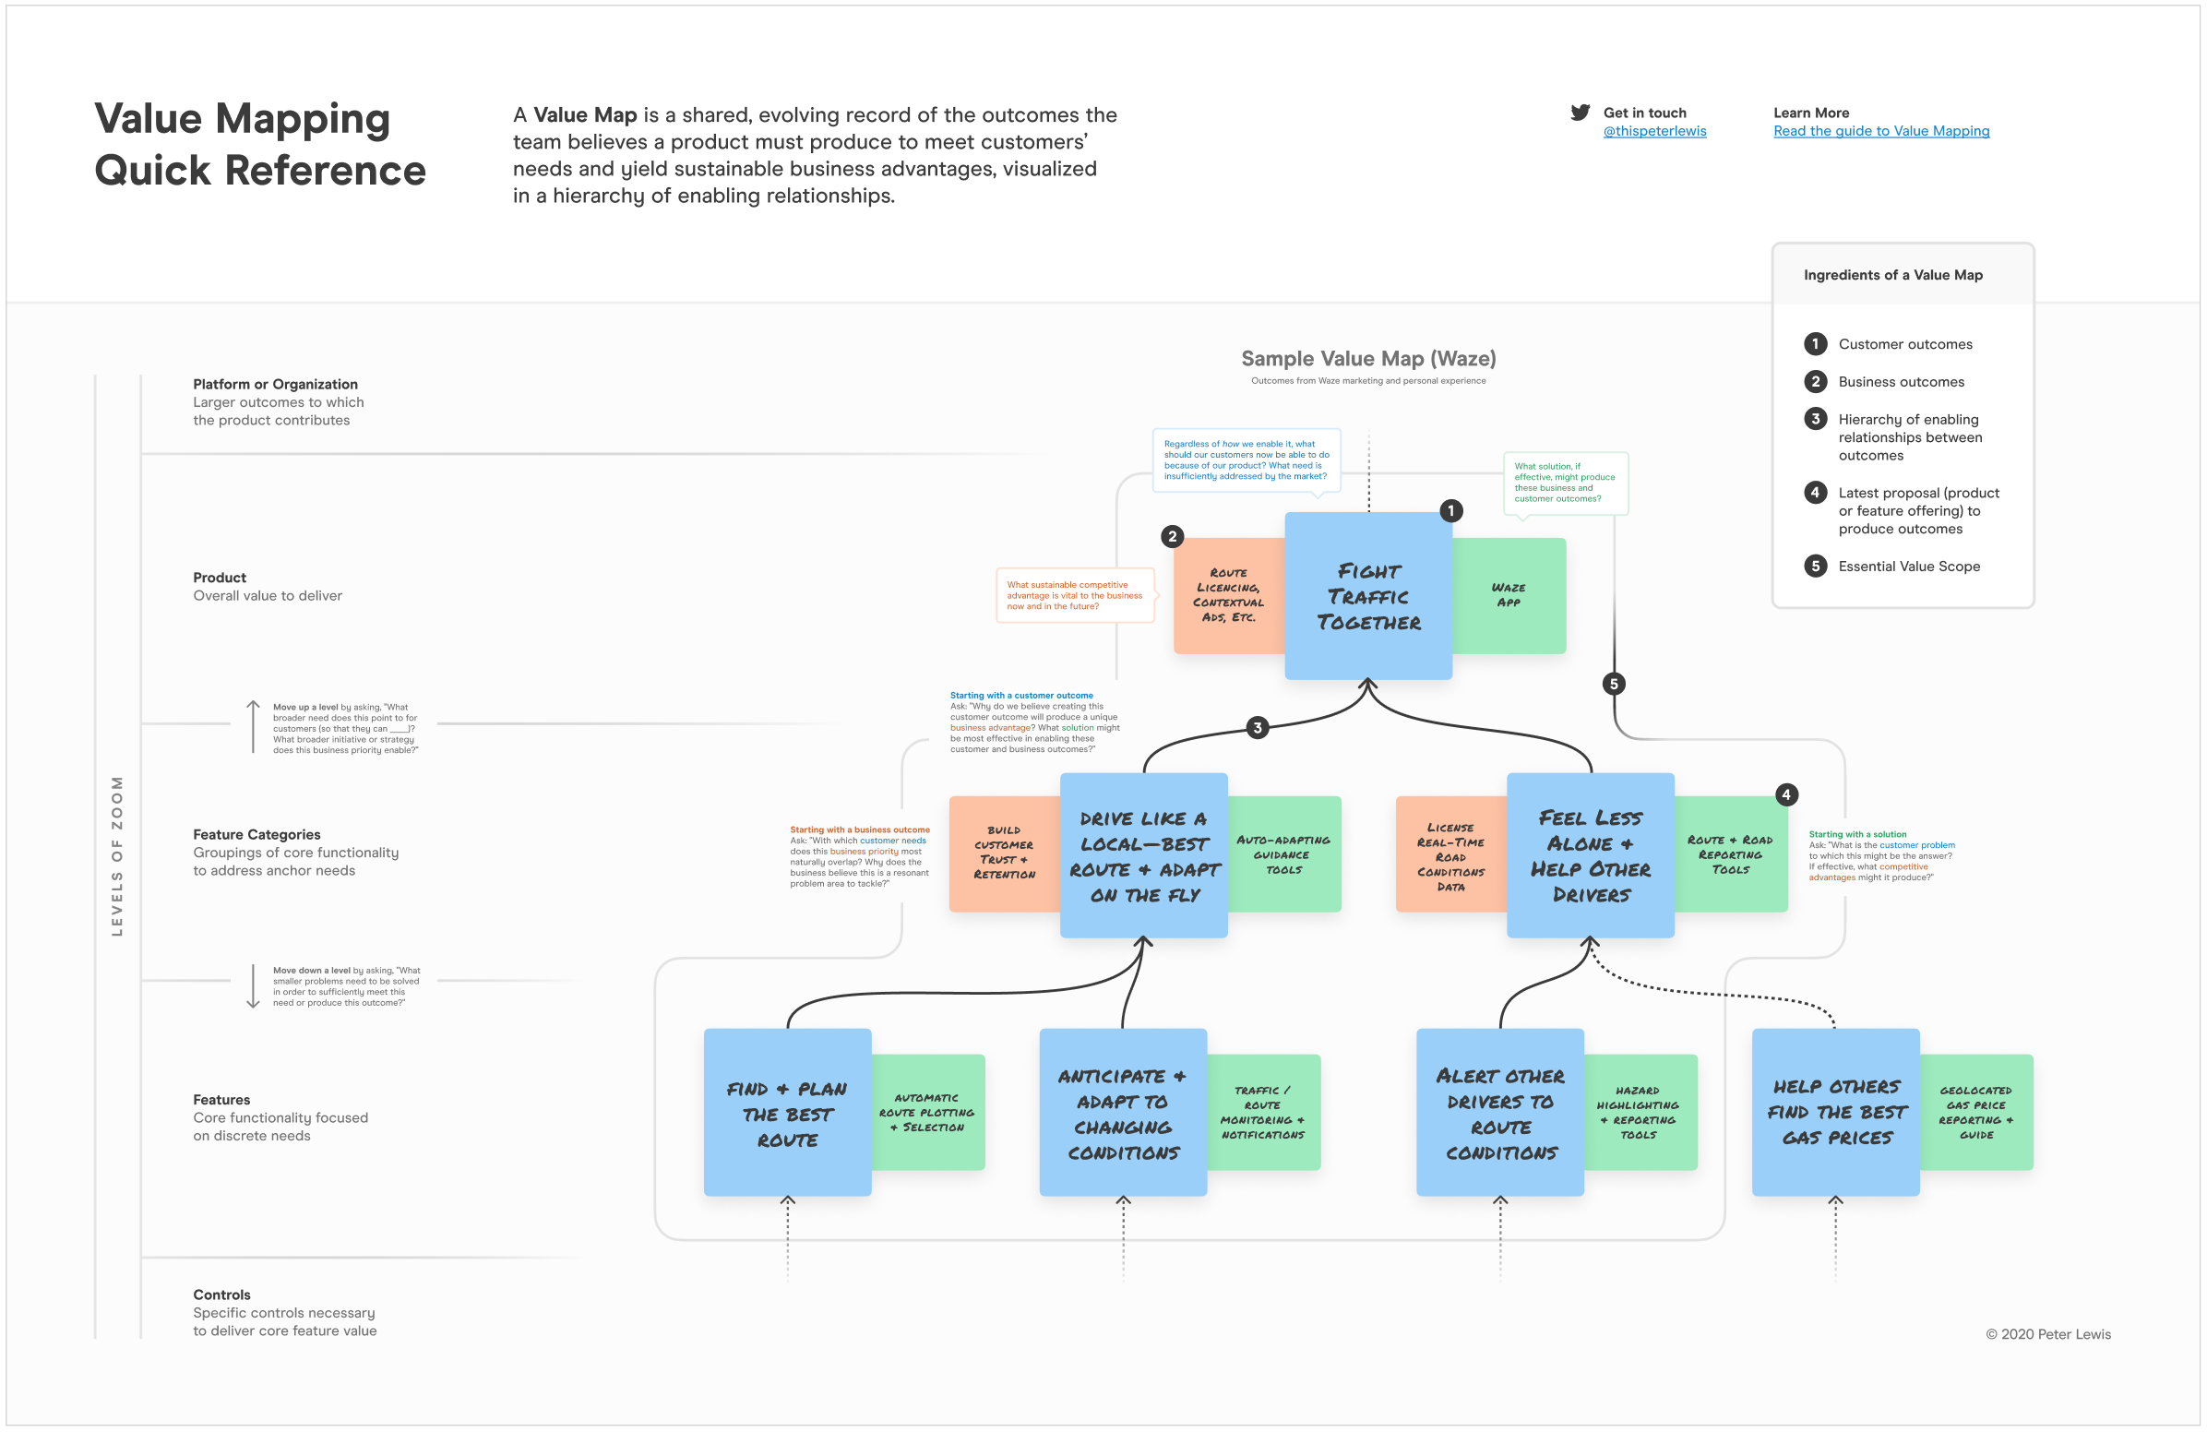Click badge 5 for Essential Value Scope

tap(1815, 566)
